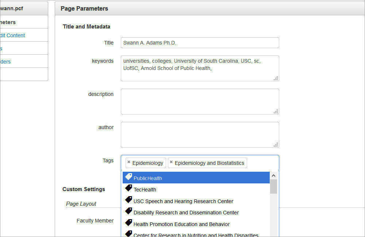Click the resize grip on the keywords box
Screen dimensions: 365x237
pyautogui.click(x=277, y=79)
